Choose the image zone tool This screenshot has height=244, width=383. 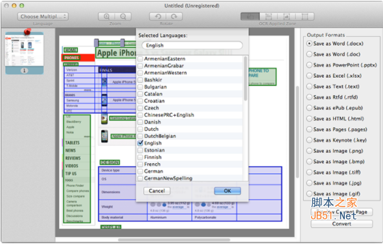click(286, 17)
